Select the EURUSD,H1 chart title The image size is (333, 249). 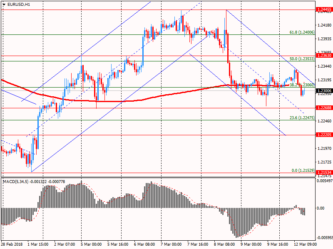click(x=19, y=4)
